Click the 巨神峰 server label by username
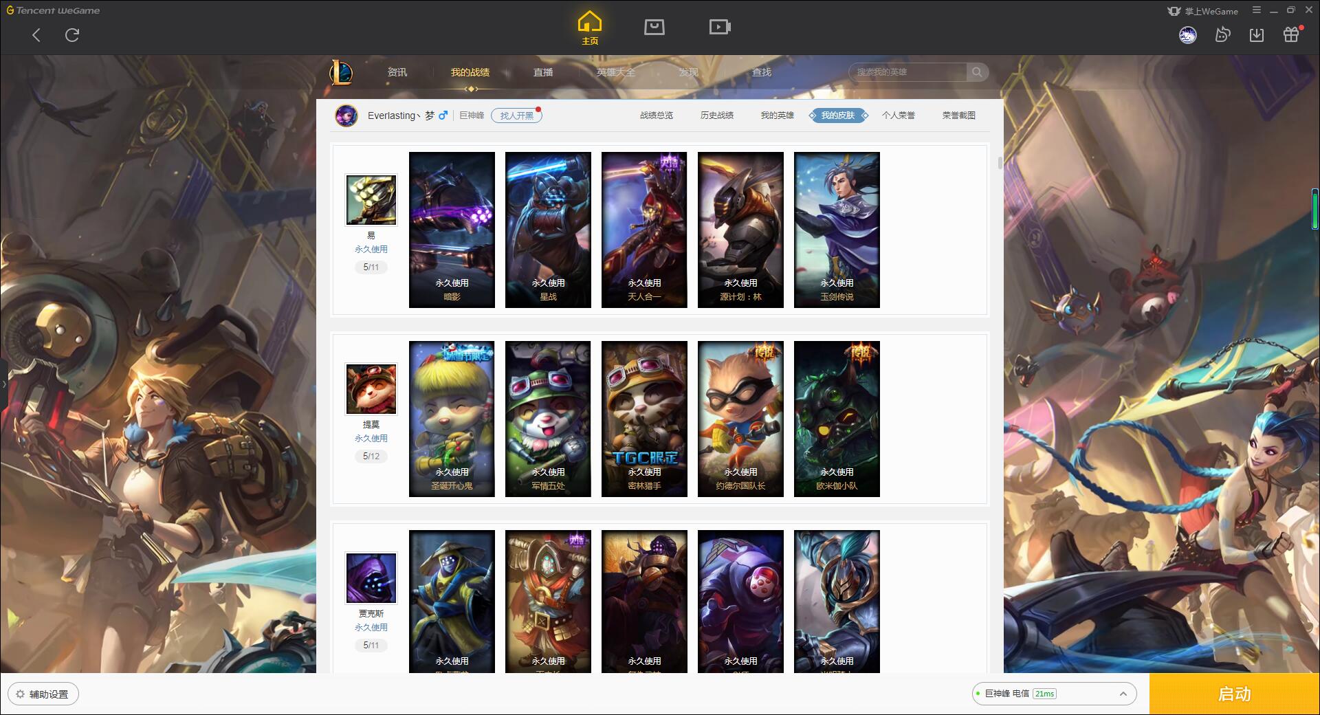 [x=472, y=115]
